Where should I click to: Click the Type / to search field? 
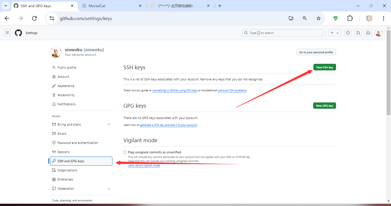[x=282, y=33]
